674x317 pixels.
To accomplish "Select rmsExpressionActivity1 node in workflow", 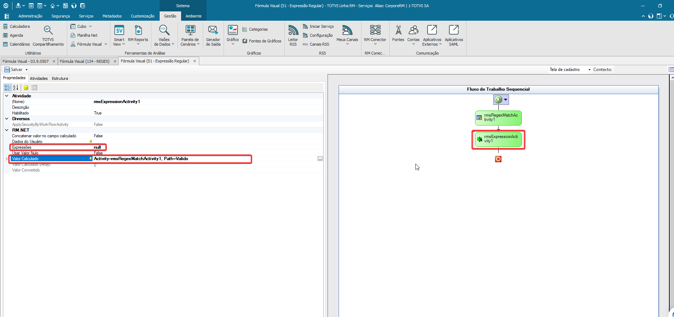I will [x=498, y=139].
